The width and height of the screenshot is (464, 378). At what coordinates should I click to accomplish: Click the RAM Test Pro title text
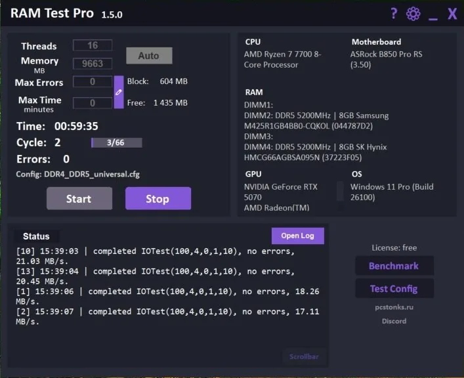[x=52, y=13]
